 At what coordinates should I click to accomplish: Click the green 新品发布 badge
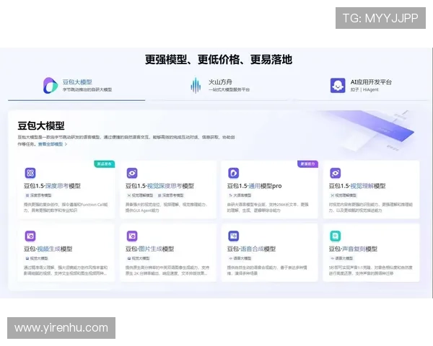click(105, 164)
